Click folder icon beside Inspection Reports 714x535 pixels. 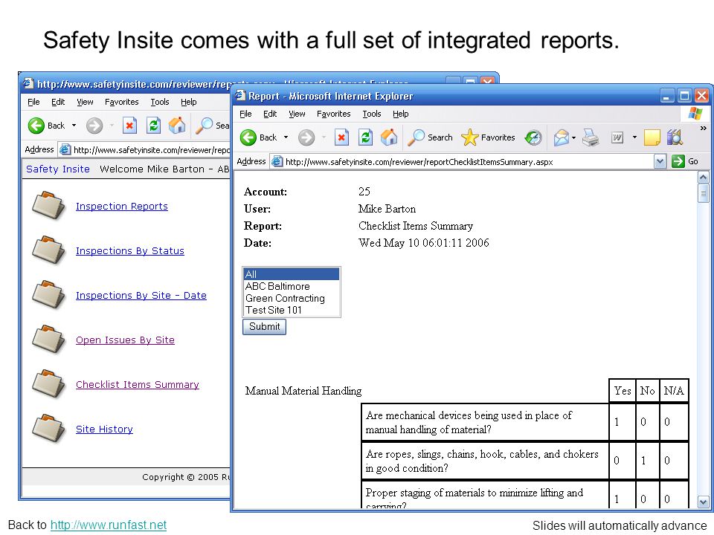pyautogui.click(x=48, y=205)
